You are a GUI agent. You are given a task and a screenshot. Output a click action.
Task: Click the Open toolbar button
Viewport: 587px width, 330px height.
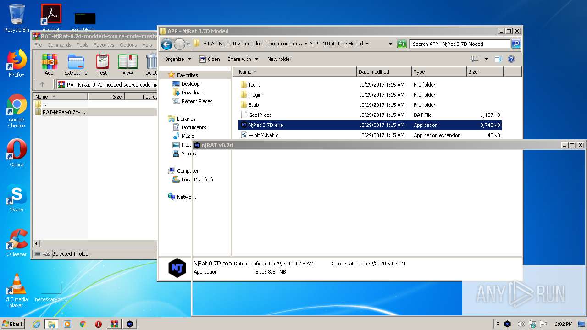click(x=210, y=59)
